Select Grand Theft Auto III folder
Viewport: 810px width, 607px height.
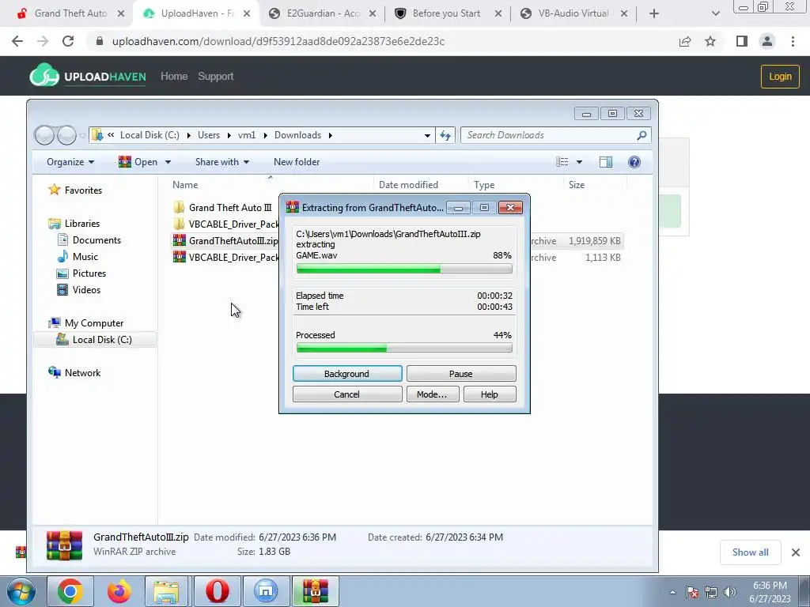click(230, 208)
